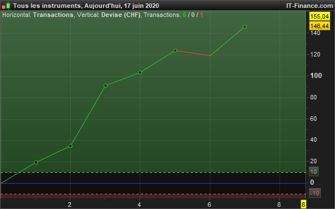
Task: Click the bold 'Transactions' horizontal setting text
Action: [x=53, y=15]
